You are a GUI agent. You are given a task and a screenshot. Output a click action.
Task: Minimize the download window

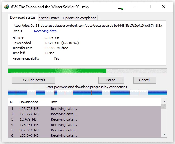135,7
